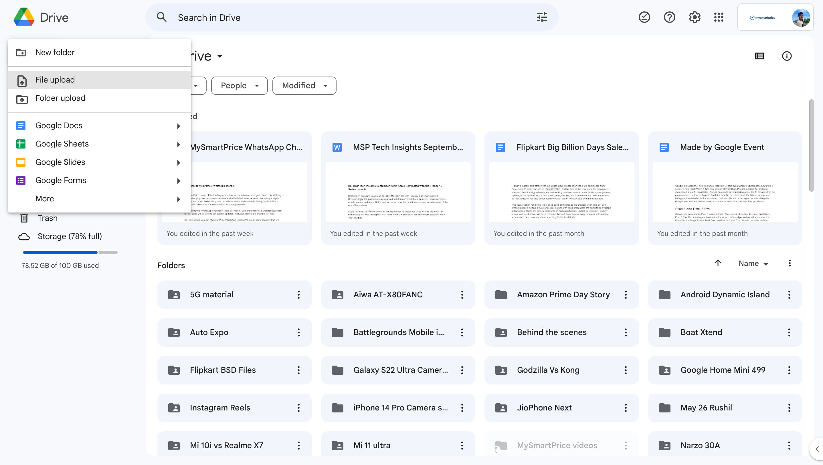This screenshot has height=465, width=823.
Task: Open more sort options beside Name
Action: tap(790, 263)
